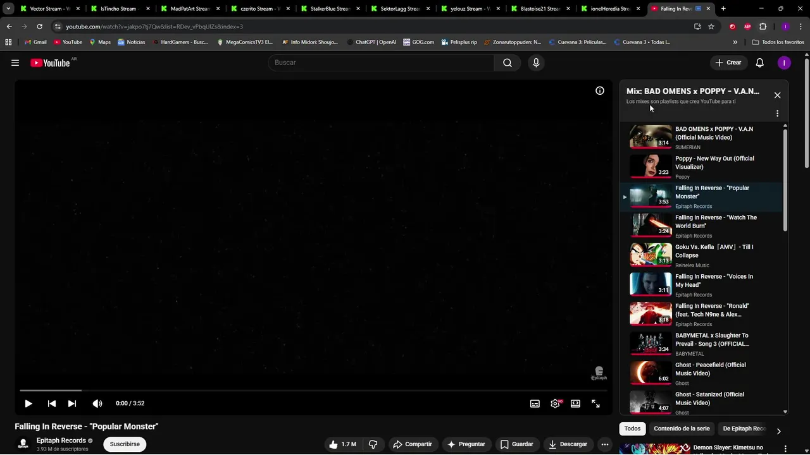
Task: Play Ghost Satanized official video
Action: tap(701, 403)
